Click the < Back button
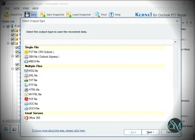This screenshot has width=195, height=140. coord(133,132)
